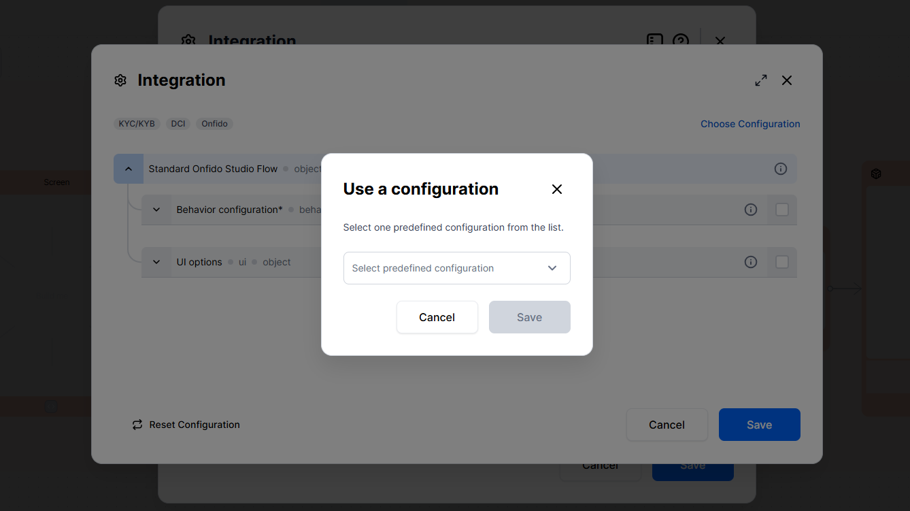Show info for UI options
The width and height of the screenshot is (910, 511).
751,262
